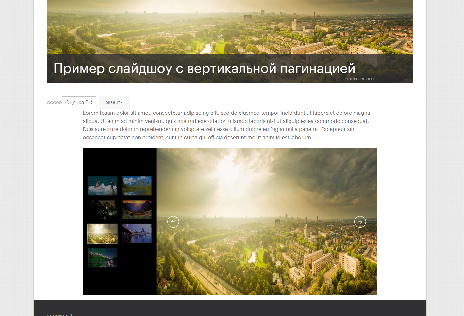This screenshot has width=464, height=316.
Task: Select the second rating circle
Action: coord(52,103)
